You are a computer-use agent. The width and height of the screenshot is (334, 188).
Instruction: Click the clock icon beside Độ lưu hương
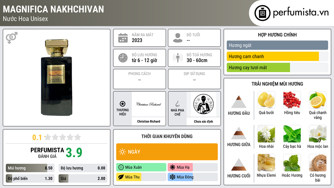123,58
